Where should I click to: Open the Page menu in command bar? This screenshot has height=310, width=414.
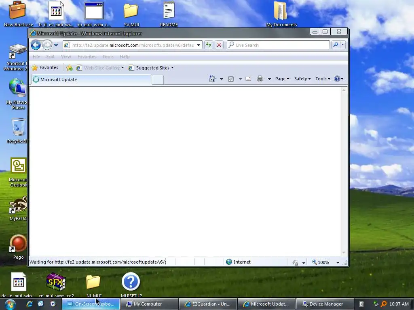pyautogui.click(x=282, y=79)
